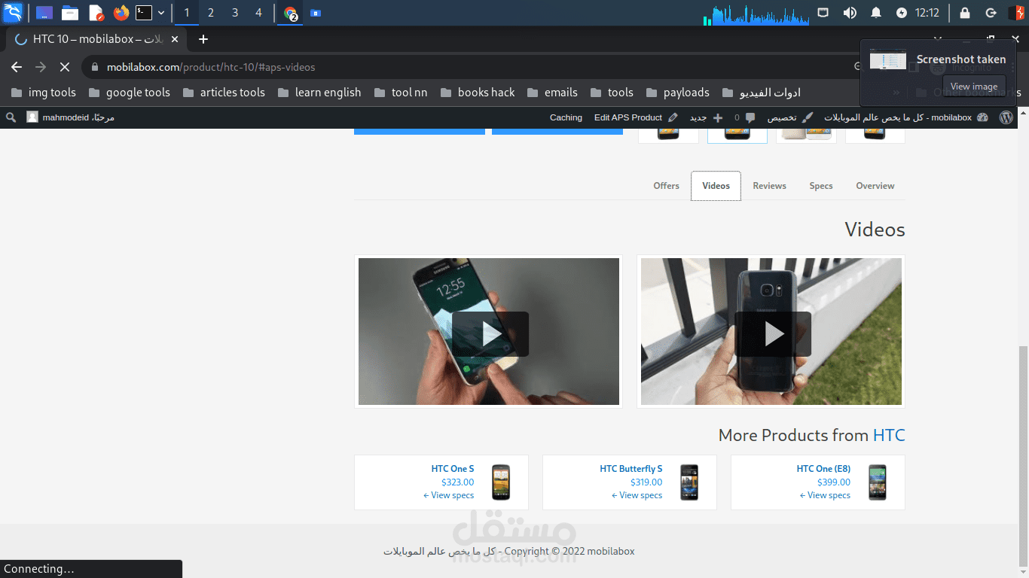Launch the file manager from the panel
The width and height of the screenshot is (1029, 578).
(x=70, y=13)
